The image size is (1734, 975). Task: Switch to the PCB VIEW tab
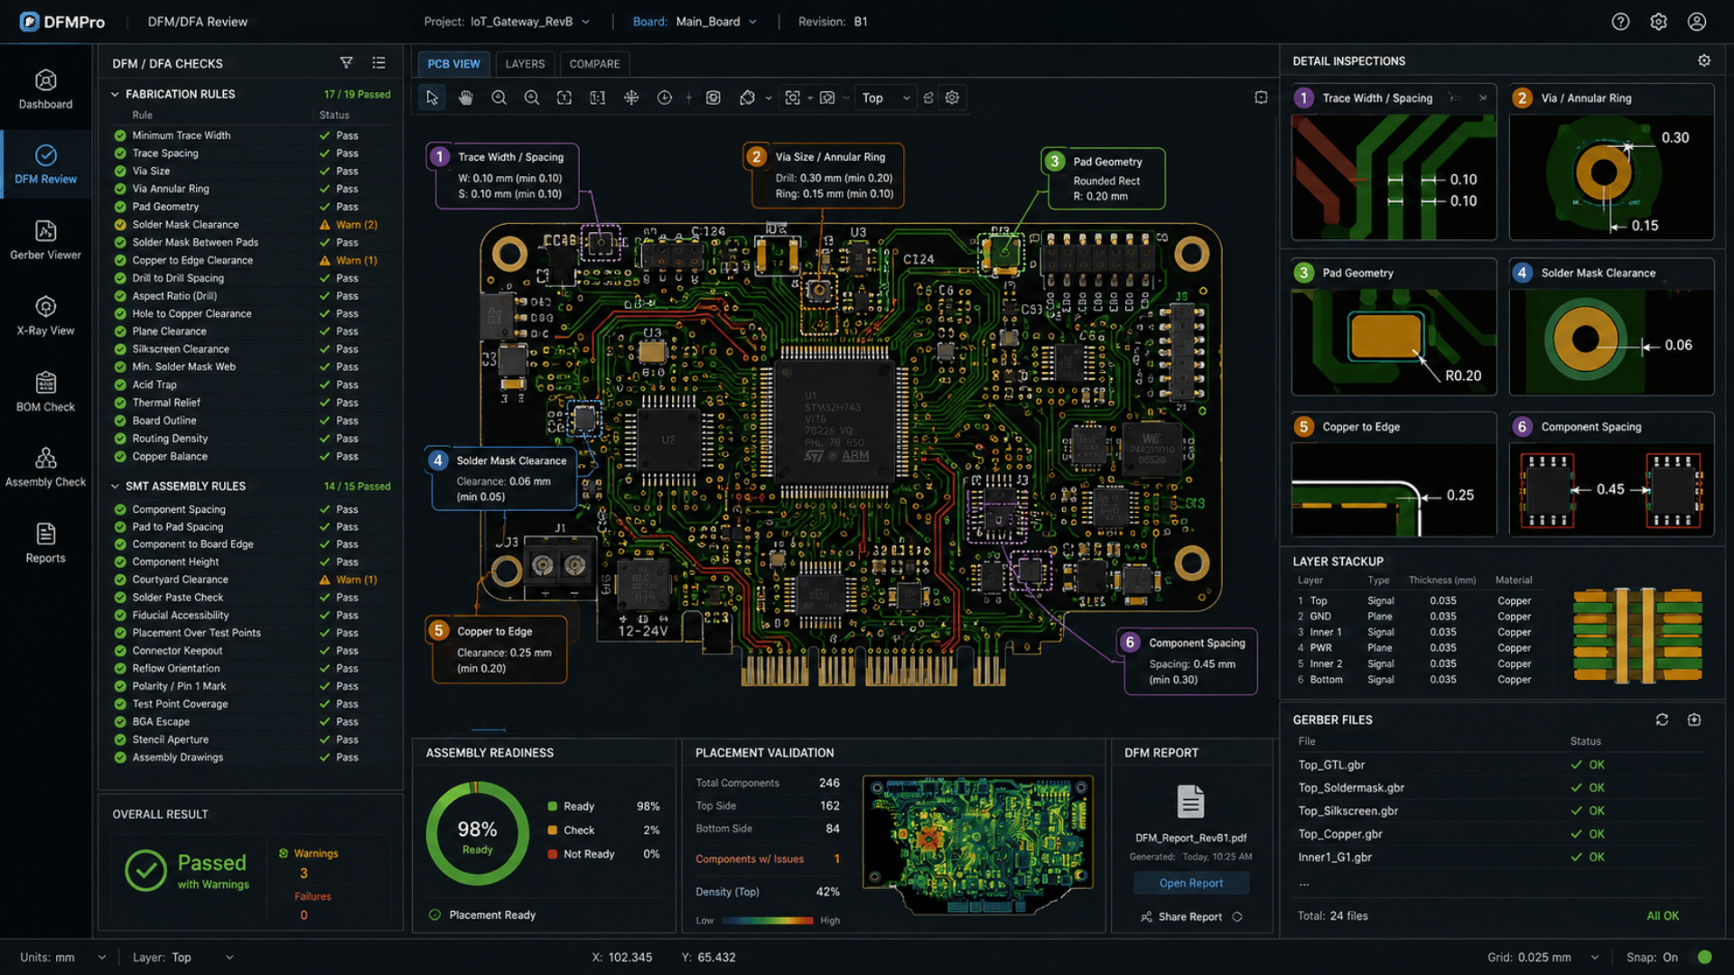pos(453,64)
